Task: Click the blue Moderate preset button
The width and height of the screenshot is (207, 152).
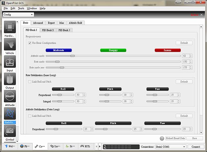Action: tap(58, 50)
